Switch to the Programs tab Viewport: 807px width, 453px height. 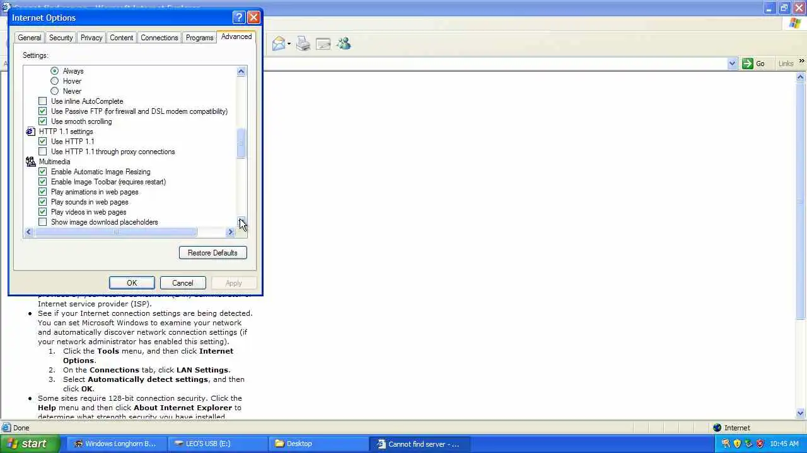pyautogui.click(x=199, y=38)
